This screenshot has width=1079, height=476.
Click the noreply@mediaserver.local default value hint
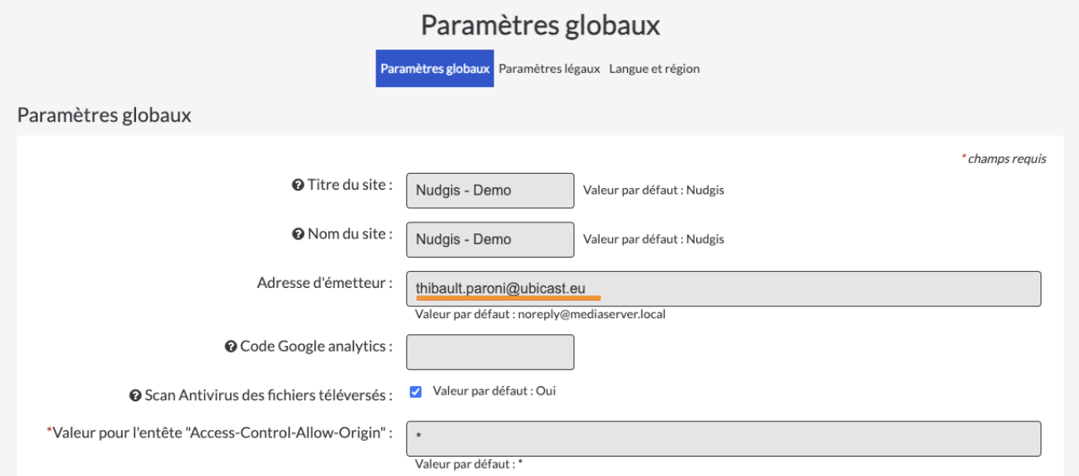pyautogui.click(x=541, y=315)
